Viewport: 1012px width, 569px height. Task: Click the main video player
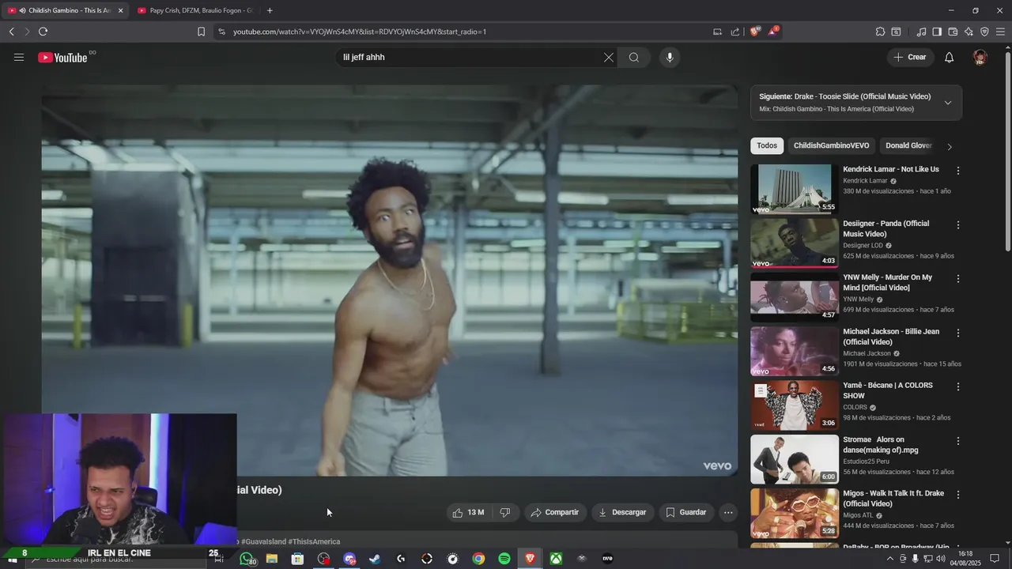[x=390, y=281]
